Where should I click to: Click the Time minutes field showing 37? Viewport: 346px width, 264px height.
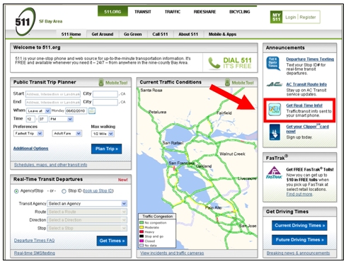pyautogui.click(x=43, y=119)
